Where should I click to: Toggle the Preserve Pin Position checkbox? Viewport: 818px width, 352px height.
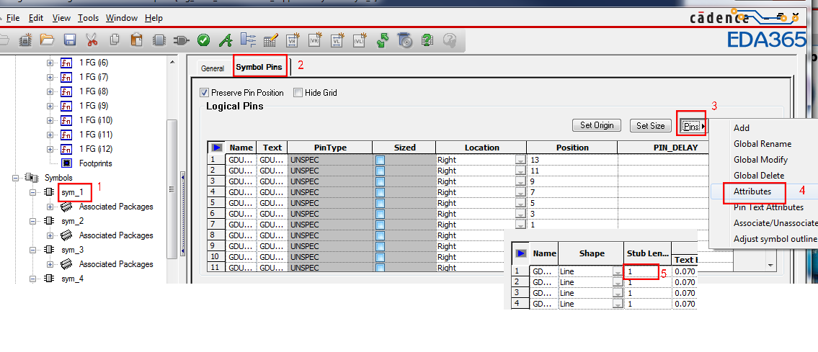point(205,93)
